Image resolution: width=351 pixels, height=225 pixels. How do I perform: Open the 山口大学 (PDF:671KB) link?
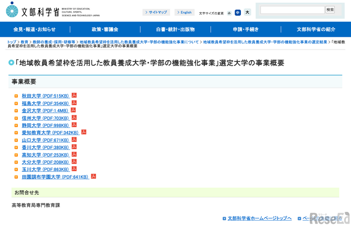click(45, 140)
